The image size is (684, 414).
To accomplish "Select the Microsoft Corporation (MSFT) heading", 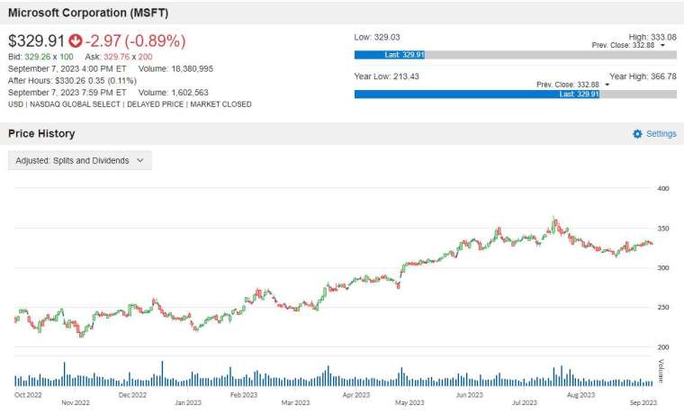I will tap(88, 13).
